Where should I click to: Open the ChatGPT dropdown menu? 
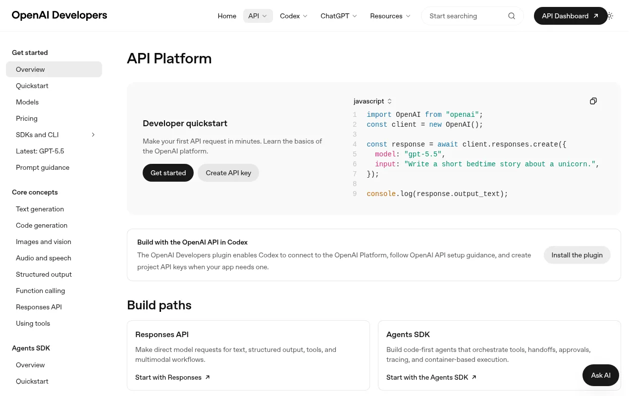(339, 16)
